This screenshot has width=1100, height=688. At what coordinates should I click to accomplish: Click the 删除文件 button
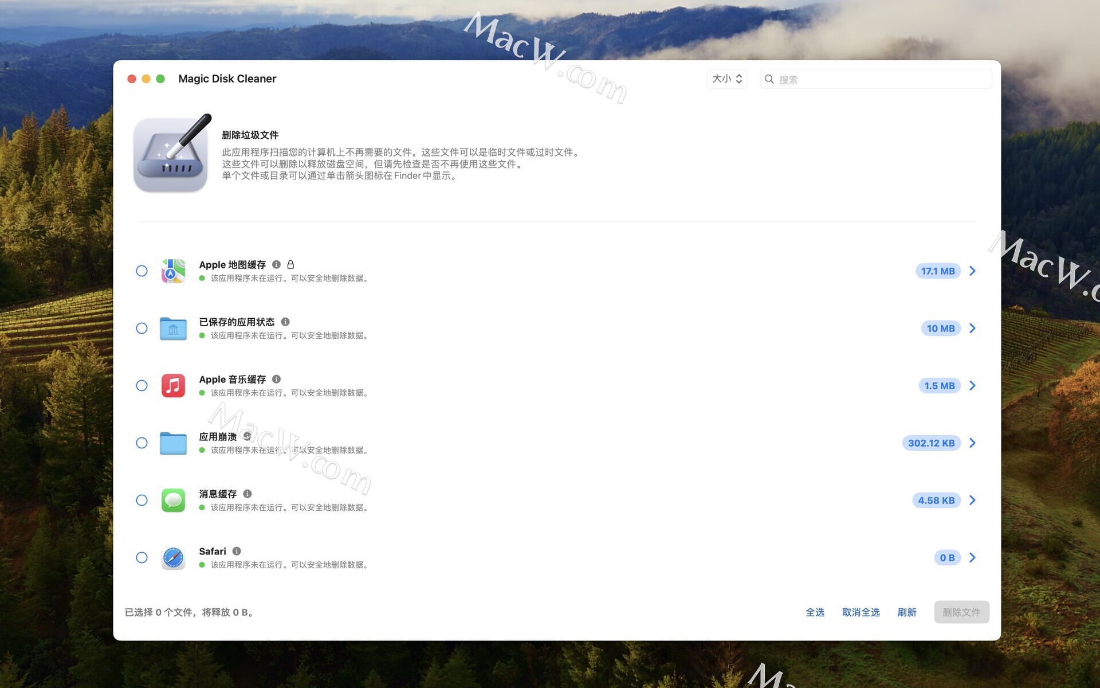[961, 612]
